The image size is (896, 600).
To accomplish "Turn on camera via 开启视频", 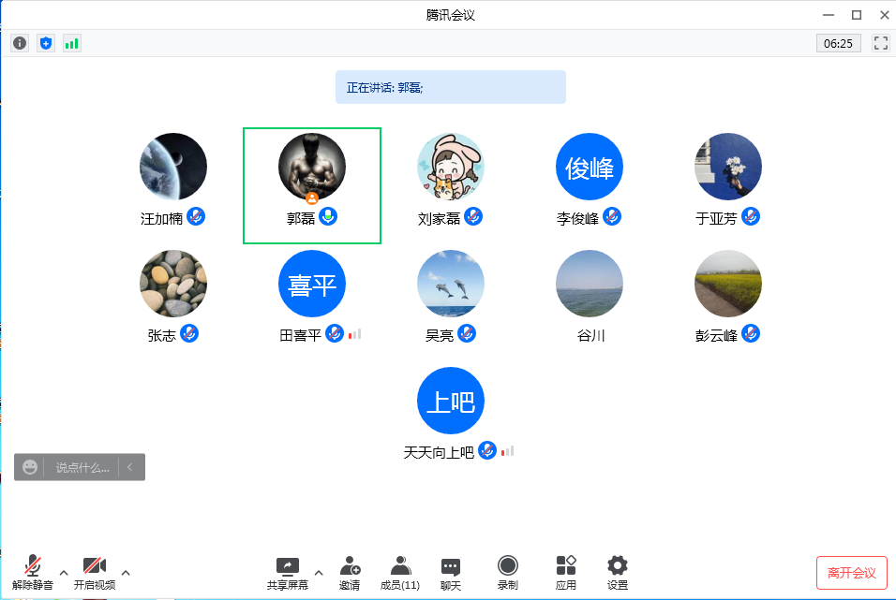I will coord(95,573).
